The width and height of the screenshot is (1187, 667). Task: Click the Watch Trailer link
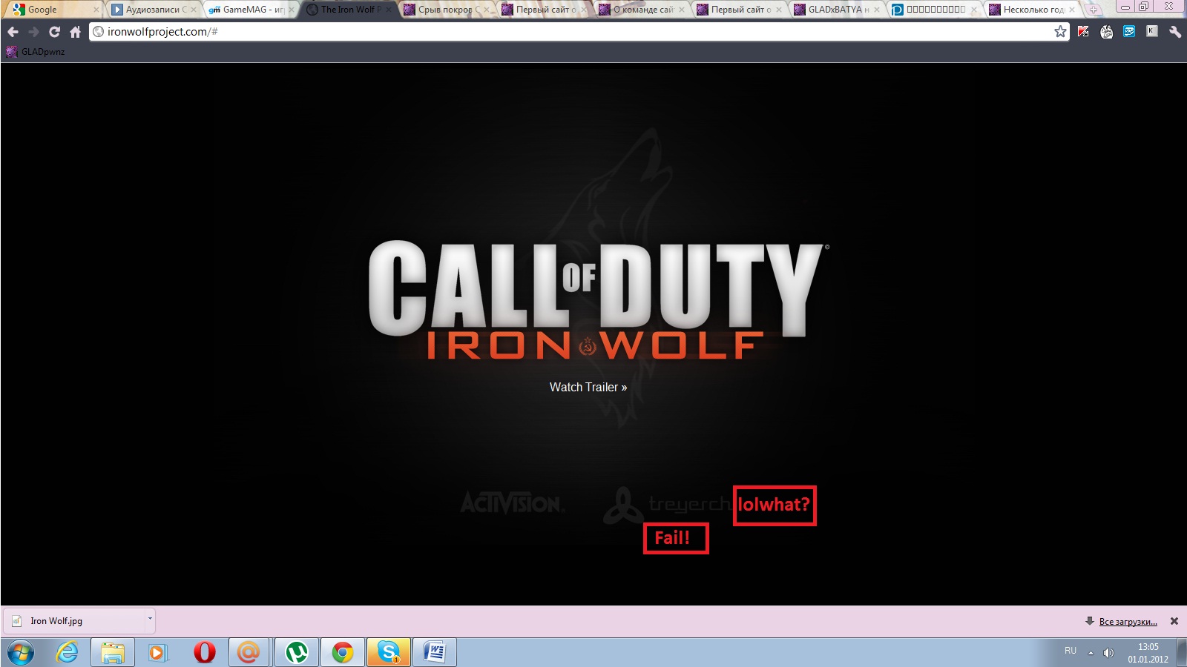588,387
